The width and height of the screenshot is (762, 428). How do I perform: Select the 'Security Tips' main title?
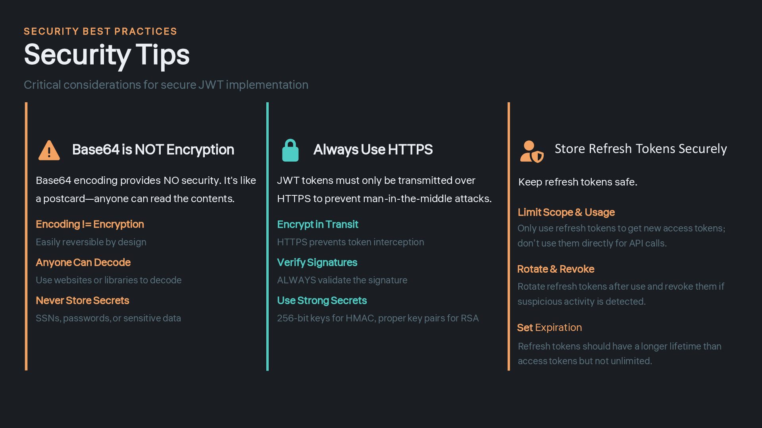click(x=107, y=55)
